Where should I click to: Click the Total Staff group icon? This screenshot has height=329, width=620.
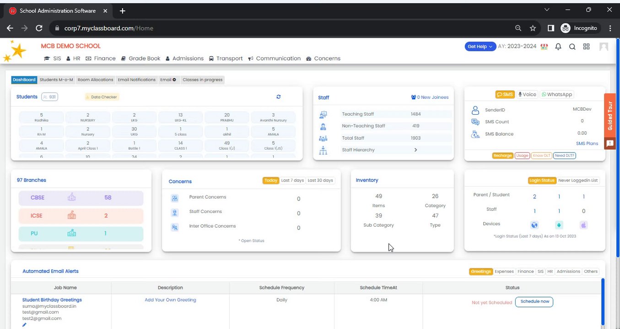click(323, 138)
